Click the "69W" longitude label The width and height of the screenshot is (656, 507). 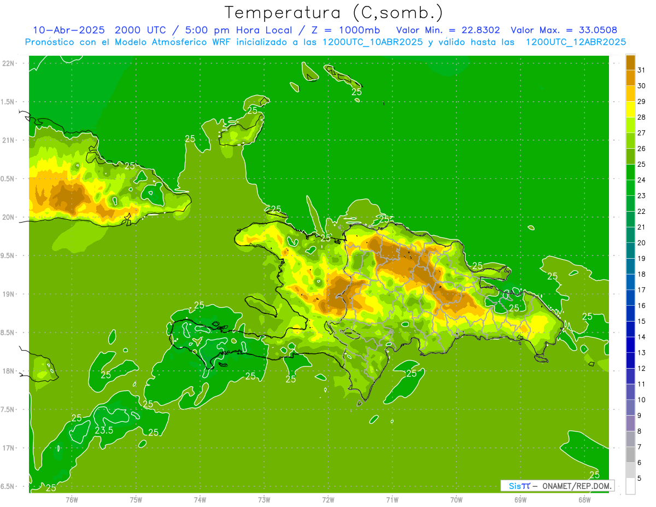click(520, 500)
